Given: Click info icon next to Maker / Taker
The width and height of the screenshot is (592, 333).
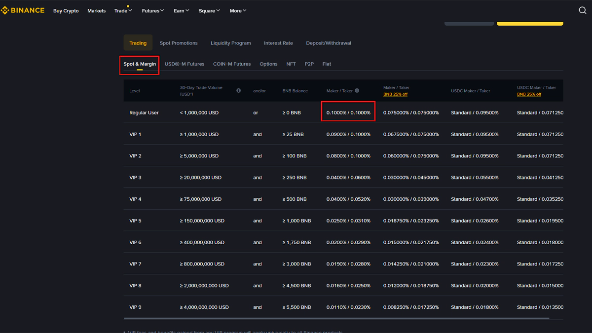Looking at the screenshot, I should [357, 91].
